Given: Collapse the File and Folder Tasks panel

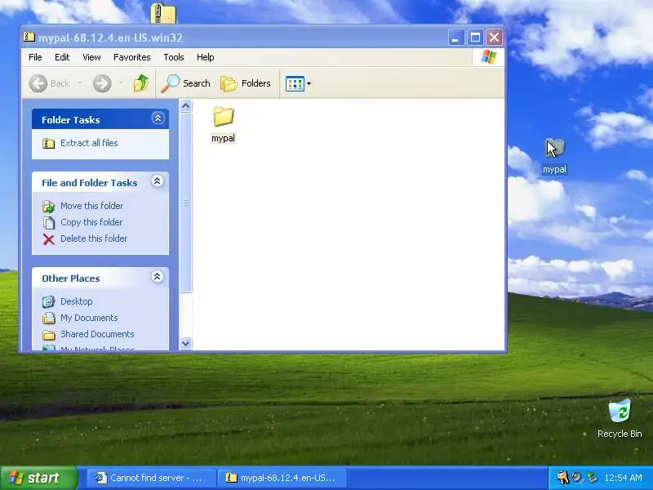Looking at the screenshot, I should point(158,181).
